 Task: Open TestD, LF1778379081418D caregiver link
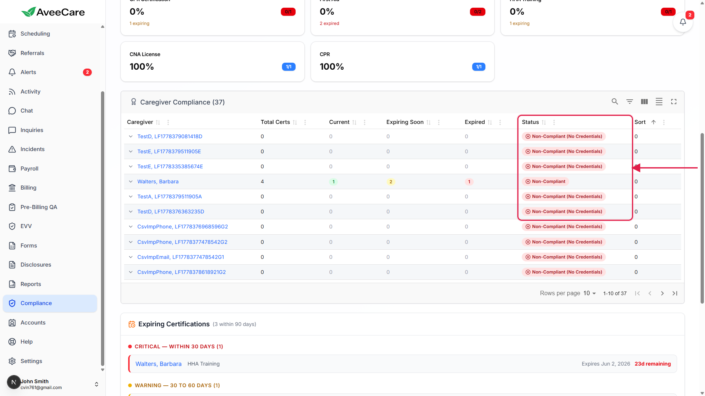point(170,136)
